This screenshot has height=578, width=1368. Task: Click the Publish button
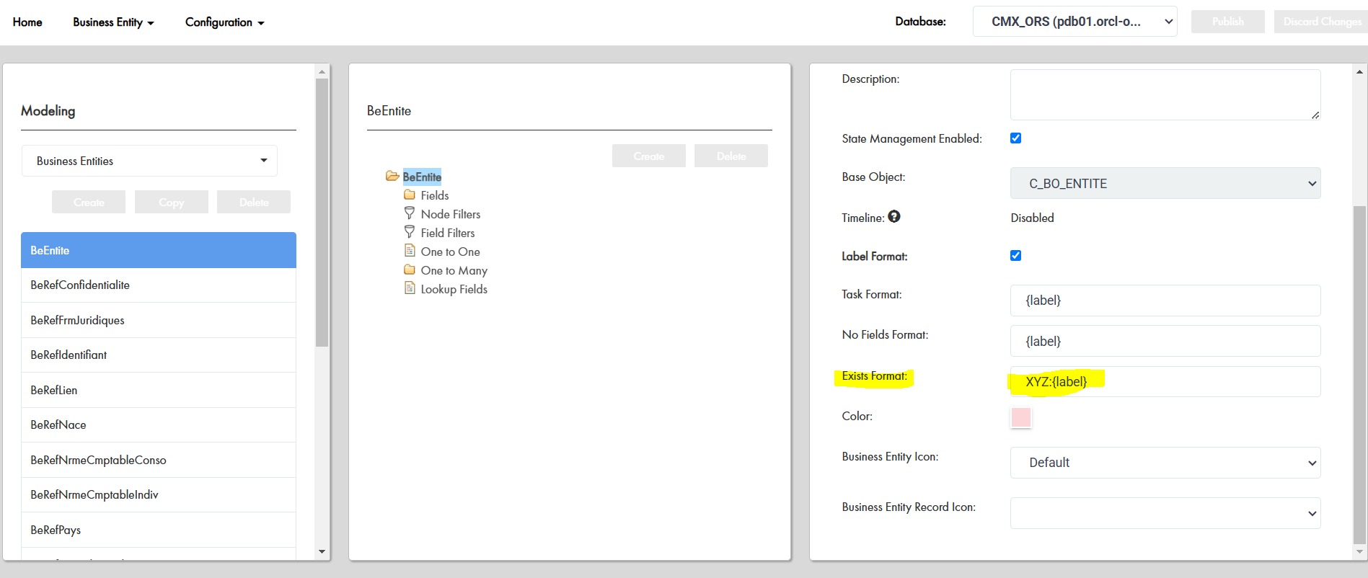[1228, 22]
